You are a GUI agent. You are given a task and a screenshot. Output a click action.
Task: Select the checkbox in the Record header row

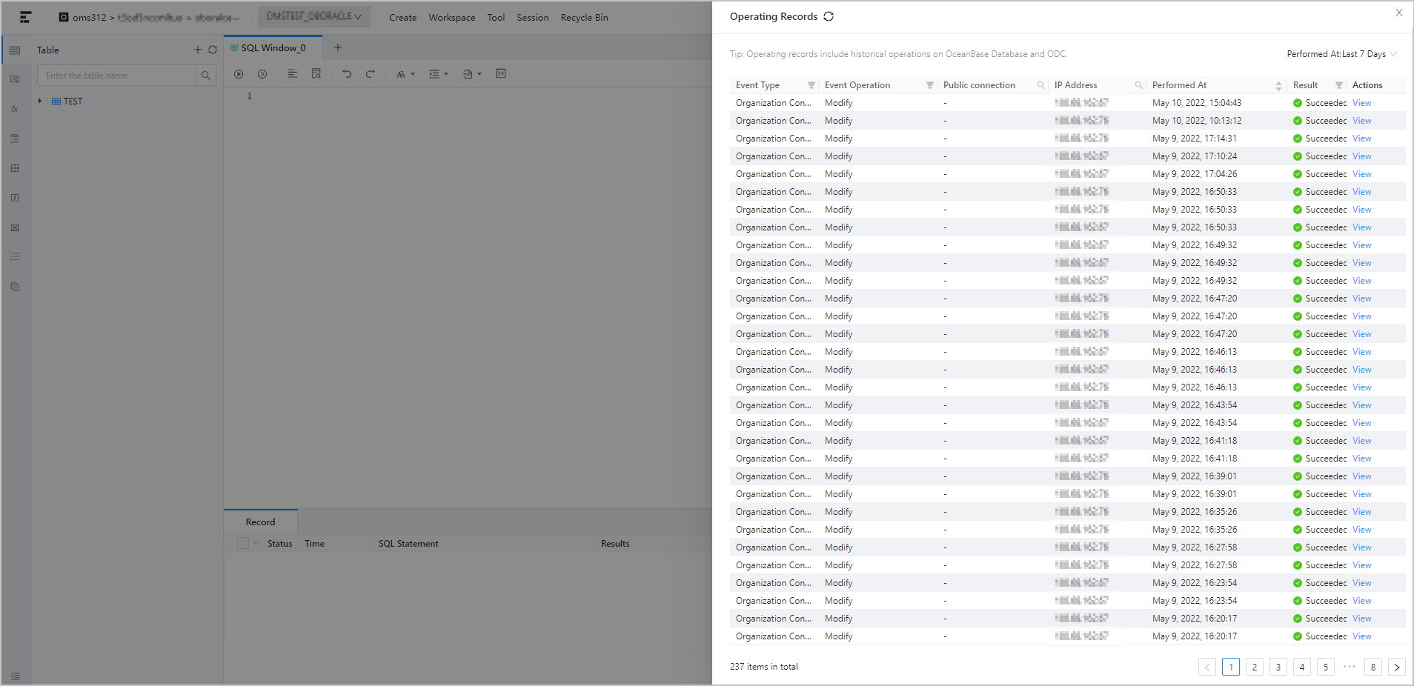point(242,542)
